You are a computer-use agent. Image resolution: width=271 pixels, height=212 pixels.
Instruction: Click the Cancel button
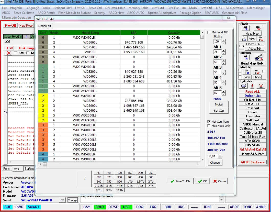[220, 181]
